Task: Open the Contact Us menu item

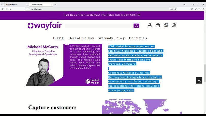Action: tap(138, 38)
